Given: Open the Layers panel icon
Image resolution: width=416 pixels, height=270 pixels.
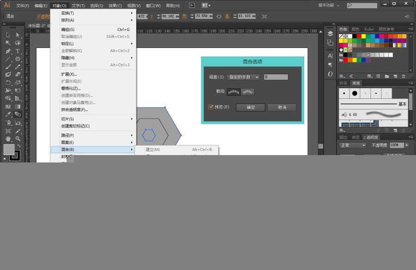Looking at the screenshot, I should 330,32.
